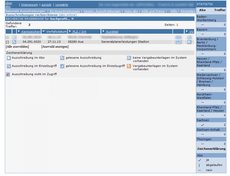Click [Auswahl anzeigen] link
This screenshot has height=176, width=230.
click(x=55, y=47)
